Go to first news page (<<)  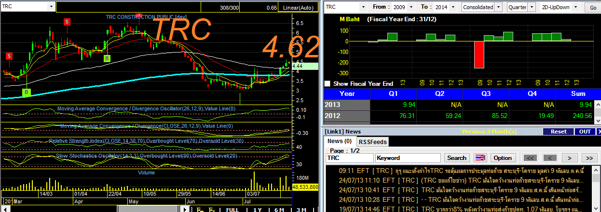[530, 158]
